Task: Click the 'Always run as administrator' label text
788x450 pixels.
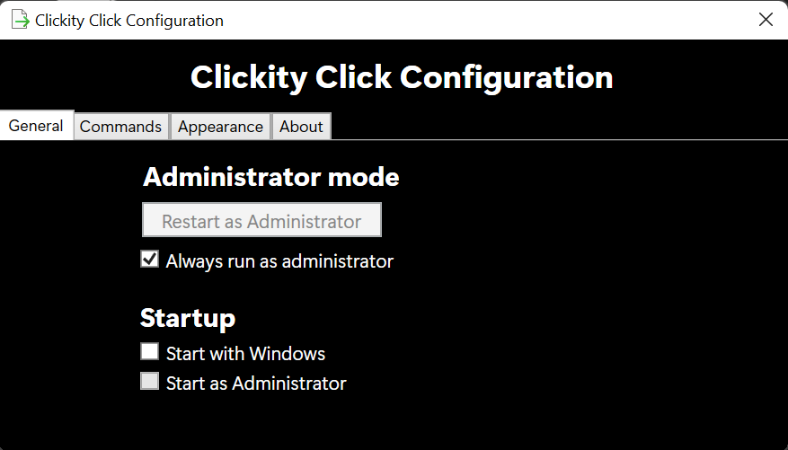Action: coord(280,261)
